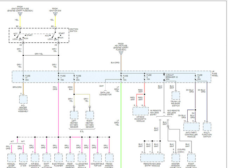
Task: Click the (COUPE) pin note
Action: tap(181, 149)
